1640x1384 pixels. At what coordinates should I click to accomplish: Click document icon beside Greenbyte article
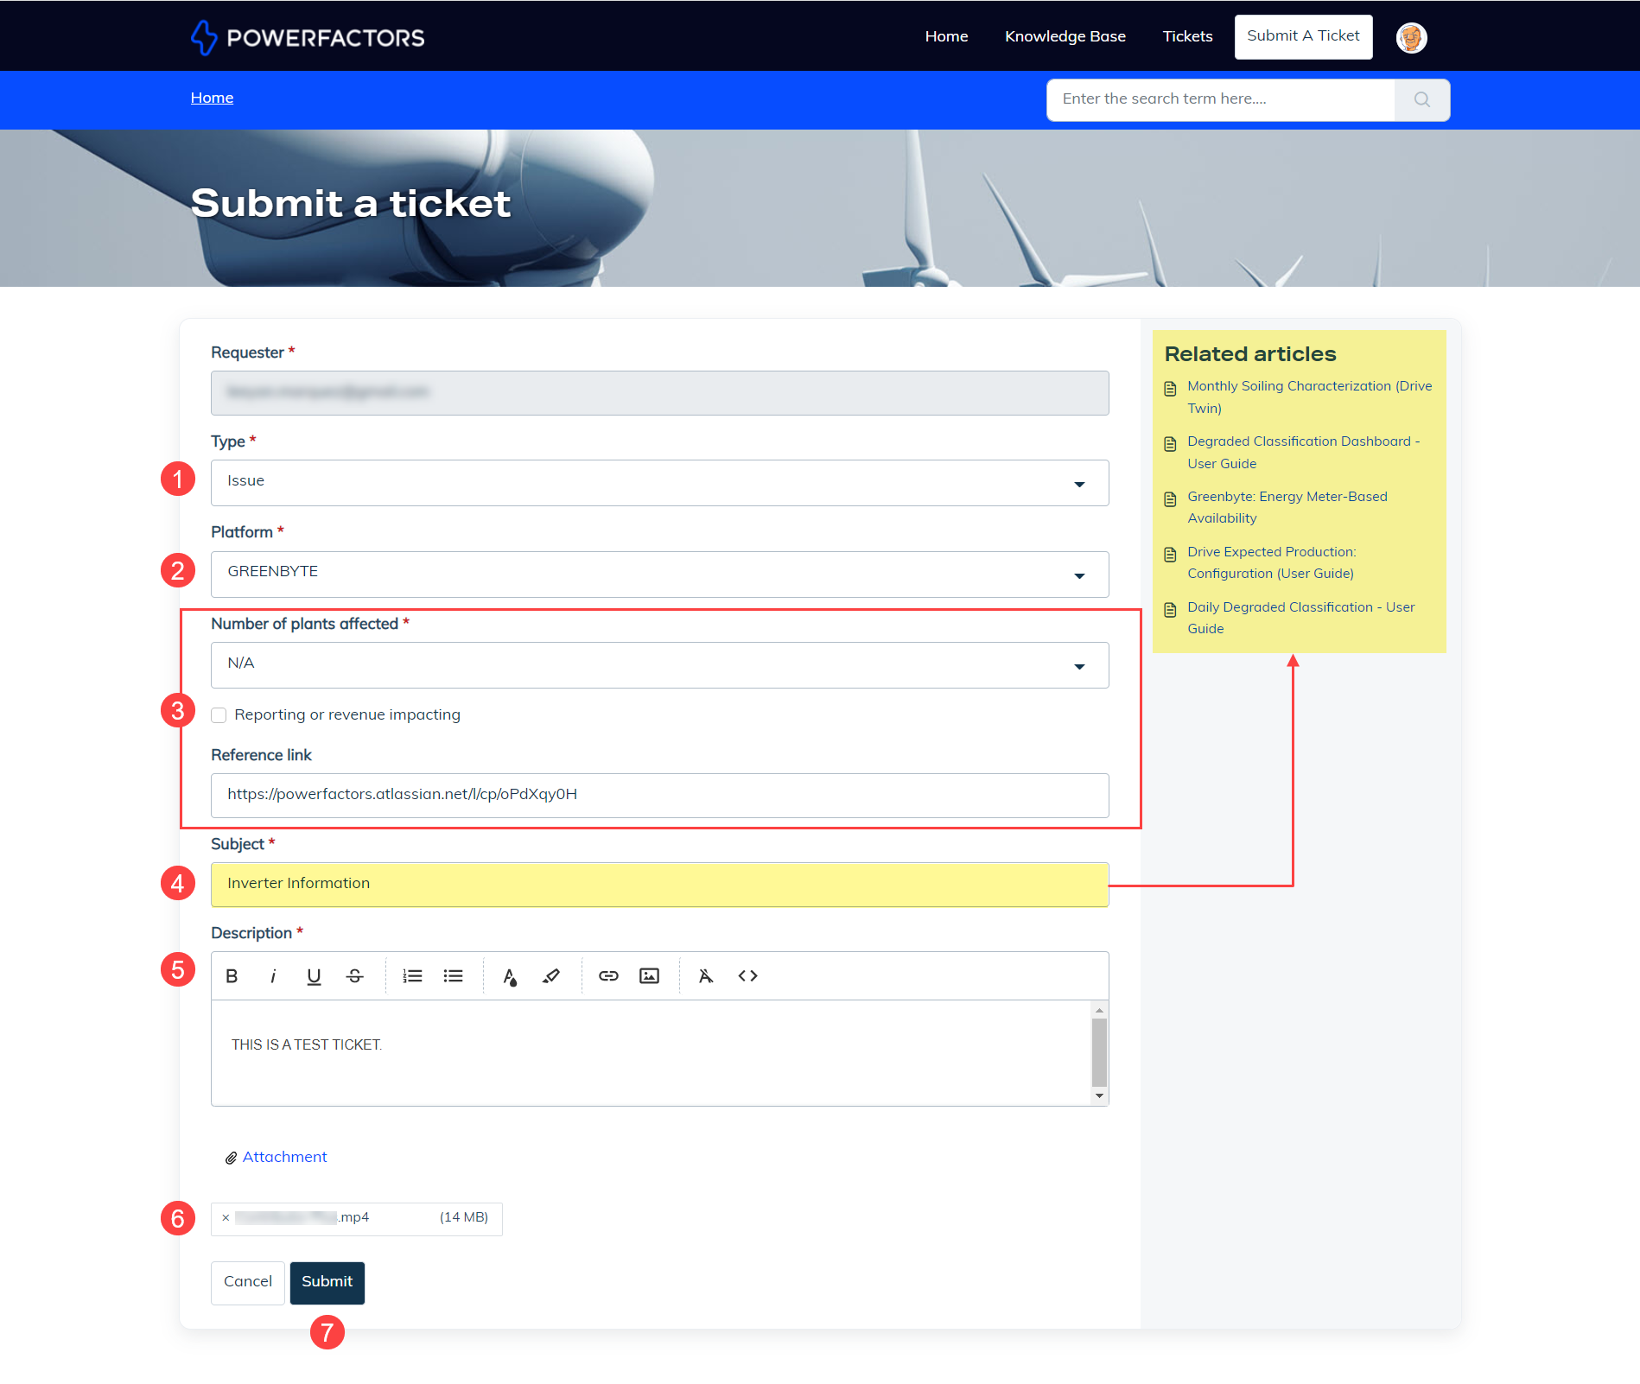tap(1170, 498)
